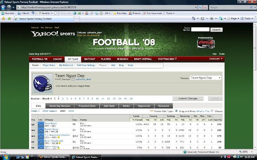
Task: Switch to the Opponents tab
Action: (x=144, y=106)
